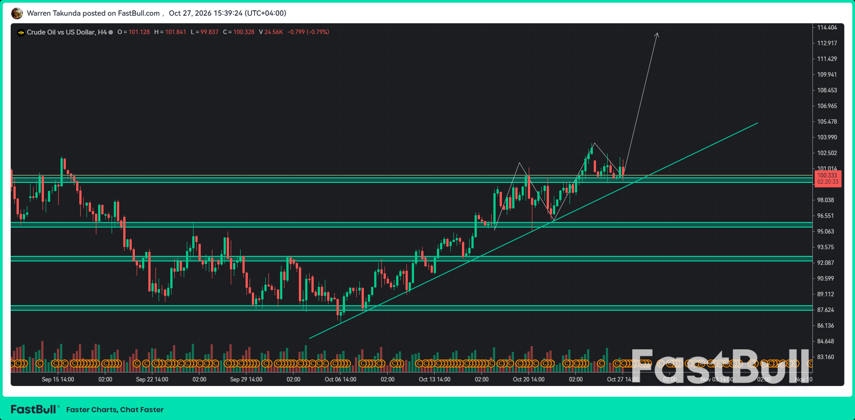855x420 pixels.
Task: Click the low value L = 99.837
Action: tap(204, 32)
